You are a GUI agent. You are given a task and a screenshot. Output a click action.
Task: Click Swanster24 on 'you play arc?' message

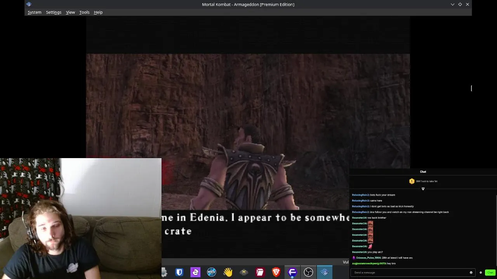tap(359, 252)
